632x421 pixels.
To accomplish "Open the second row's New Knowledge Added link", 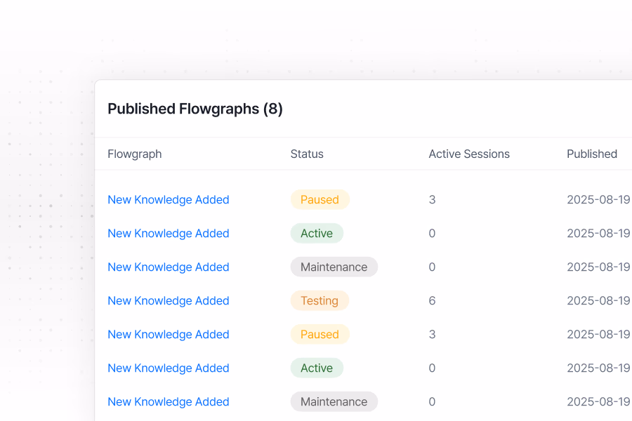I will [x=168, y=234].
